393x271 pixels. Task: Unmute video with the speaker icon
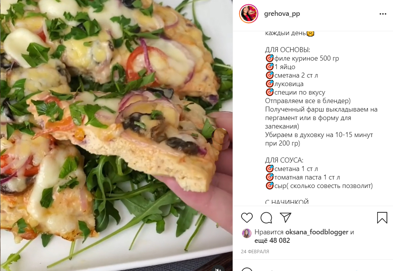[x=218, y=269]
